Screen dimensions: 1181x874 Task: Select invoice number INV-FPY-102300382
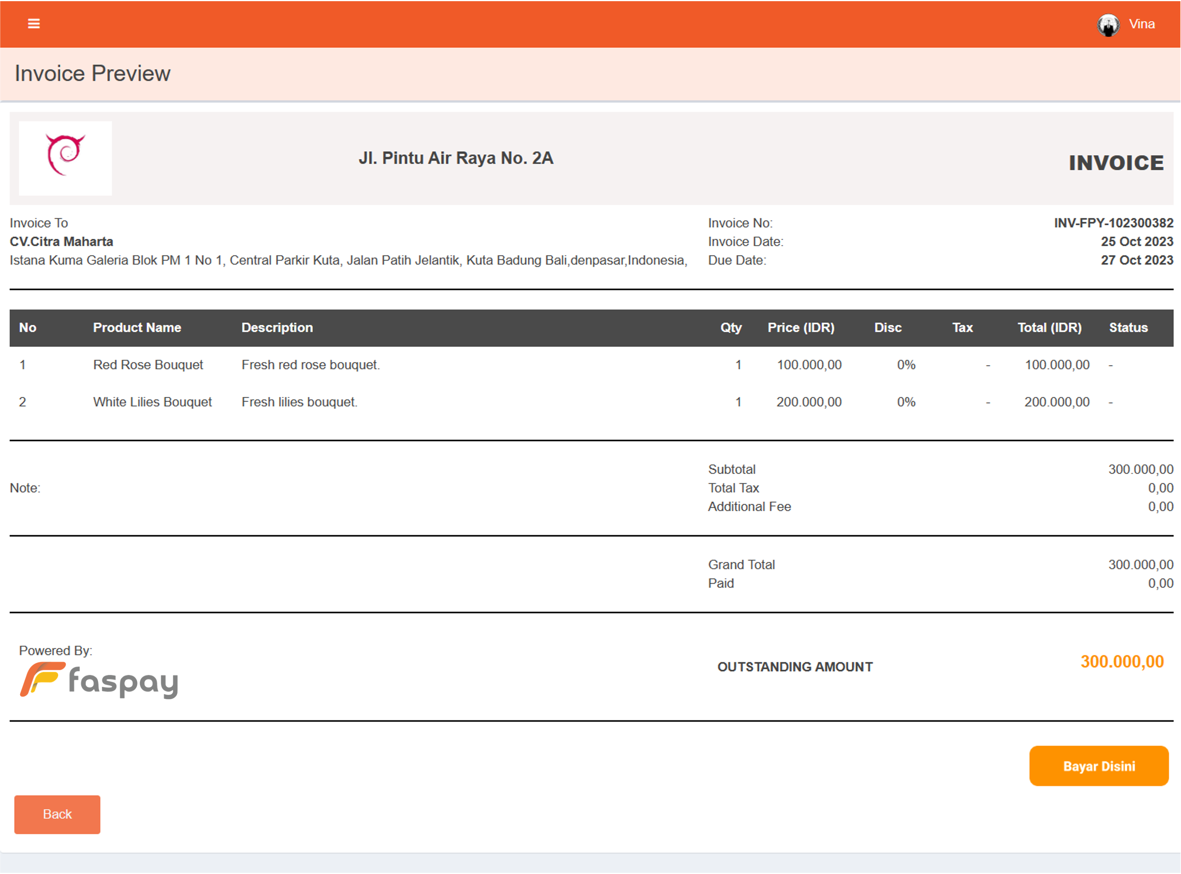1113,223
